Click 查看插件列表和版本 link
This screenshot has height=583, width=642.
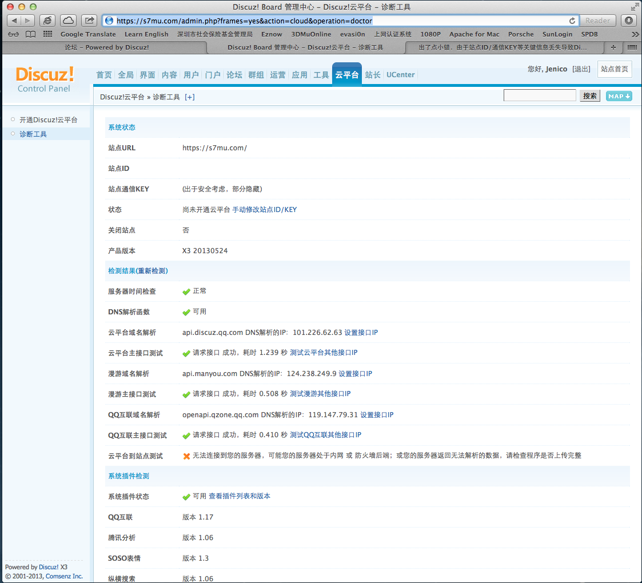240,496
